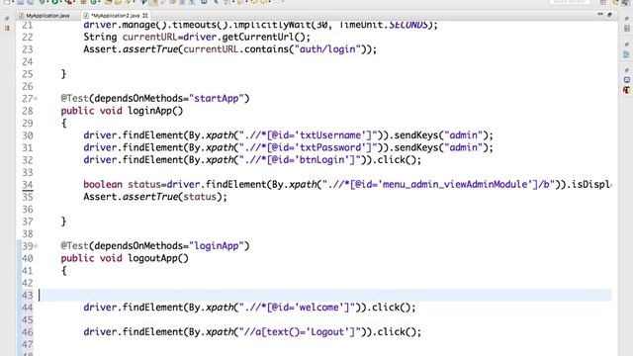The image size is (633, 356).
Task: Click the @Test dependsOnMethods "startApp" annotation
Action: point(155,99)
